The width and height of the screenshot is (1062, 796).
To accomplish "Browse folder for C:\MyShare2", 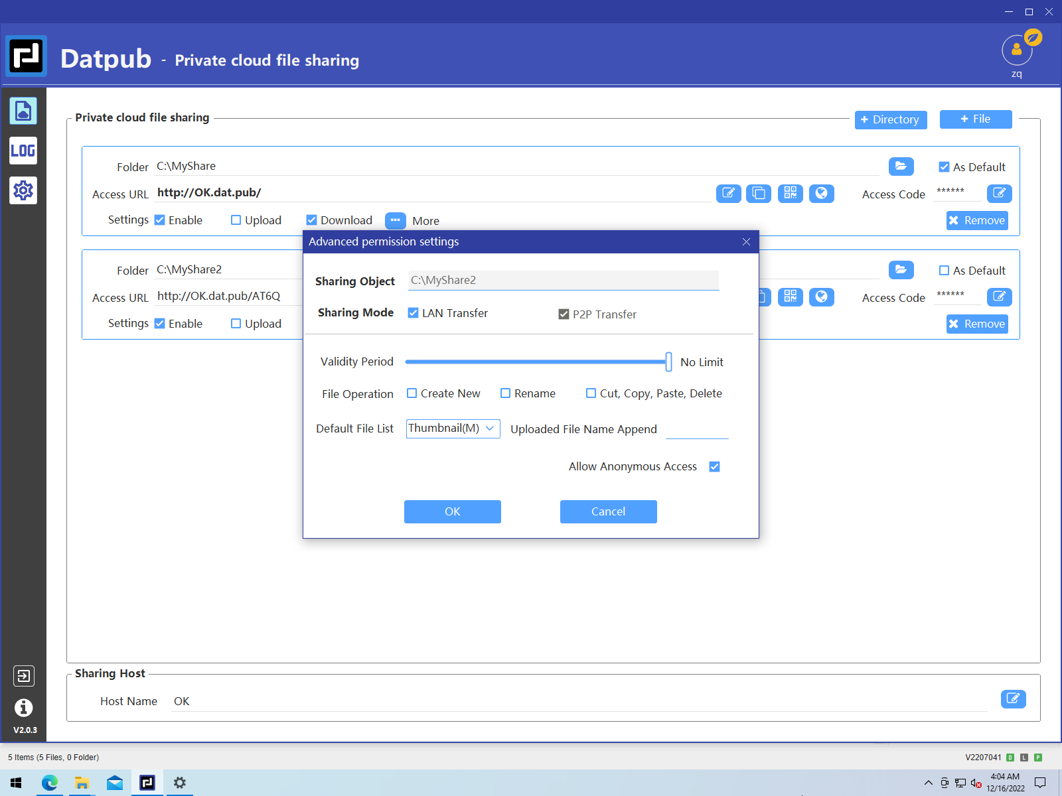I will pyautogui.click(x=901, y=270).
